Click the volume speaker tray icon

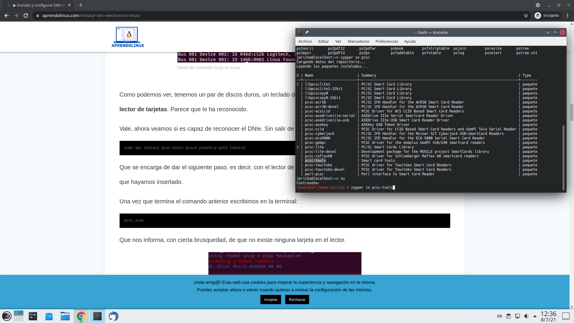pyautogui.click(x=526, y=316)
